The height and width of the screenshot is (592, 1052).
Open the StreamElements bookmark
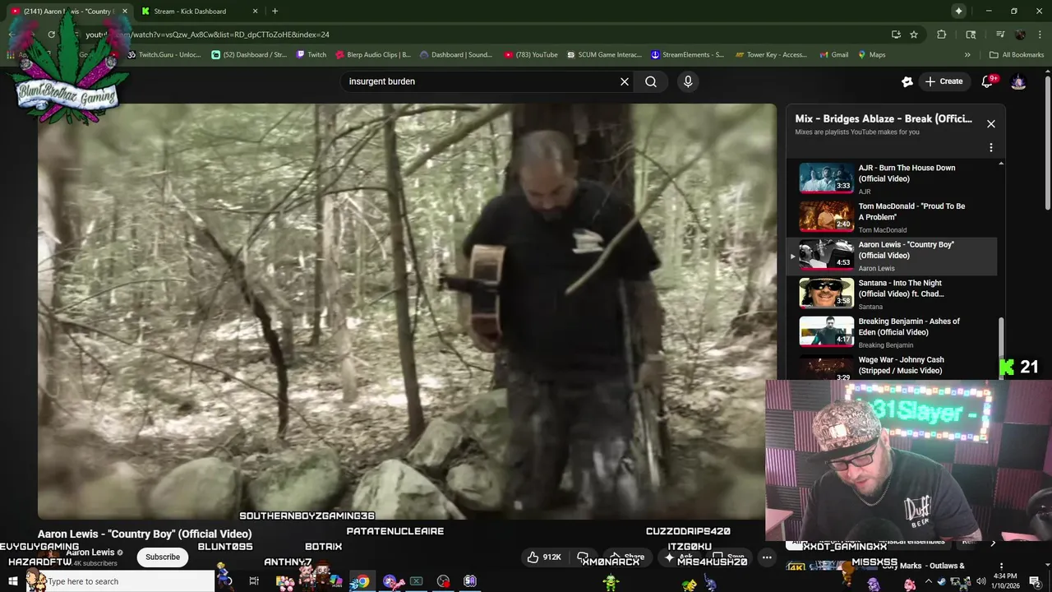pyautogui.click(x=687, y=55)
